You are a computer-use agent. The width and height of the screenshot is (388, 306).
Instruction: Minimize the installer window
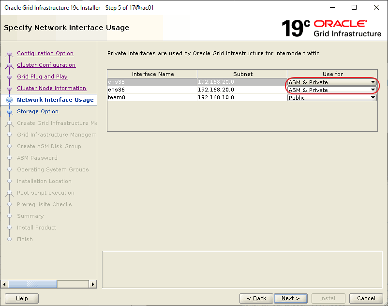tap(332, 7)
